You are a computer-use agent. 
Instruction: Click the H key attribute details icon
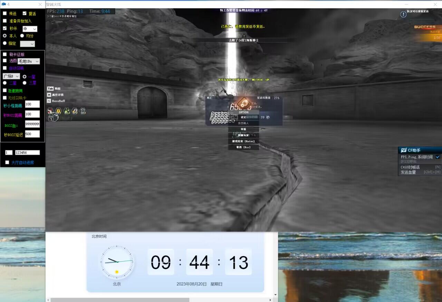49,95
